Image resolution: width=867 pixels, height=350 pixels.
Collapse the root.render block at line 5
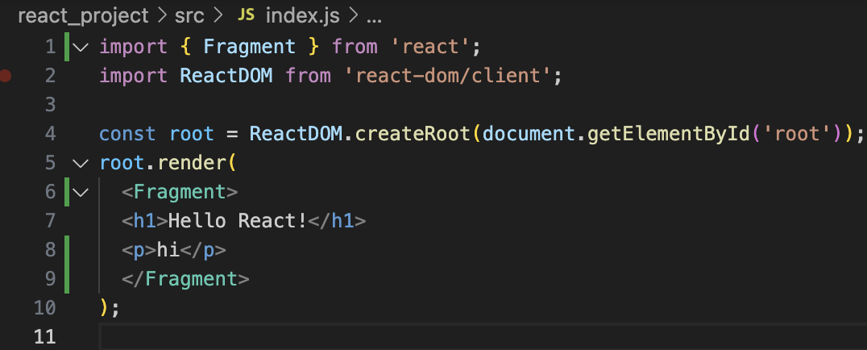tap(81, 164)
